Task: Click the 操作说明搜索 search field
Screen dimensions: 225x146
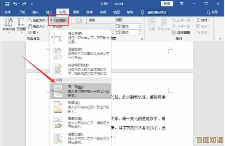Action: click(157, 12)
